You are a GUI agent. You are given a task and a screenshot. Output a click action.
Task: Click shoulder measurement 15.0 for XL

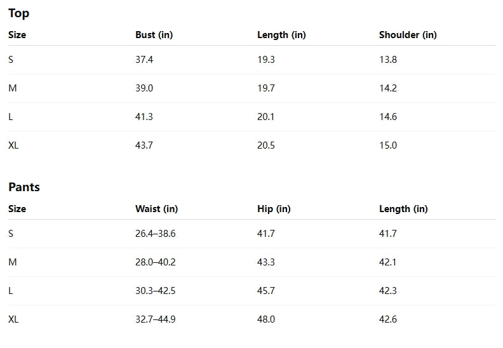click(x=388, y=145)
